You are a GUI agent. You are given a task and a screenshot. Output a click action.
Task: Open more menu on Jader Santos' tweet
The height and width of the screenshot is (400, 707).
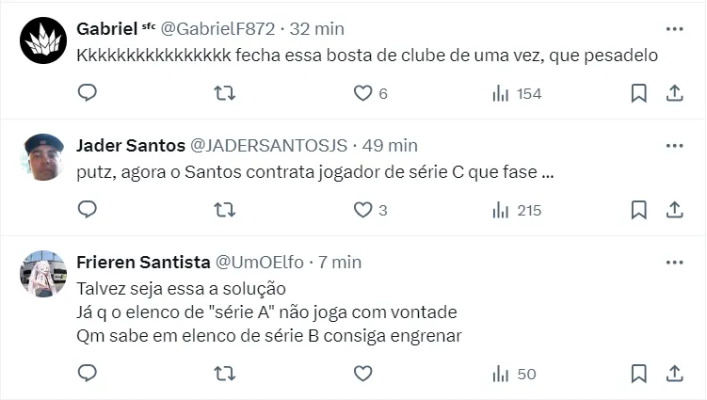674,145
